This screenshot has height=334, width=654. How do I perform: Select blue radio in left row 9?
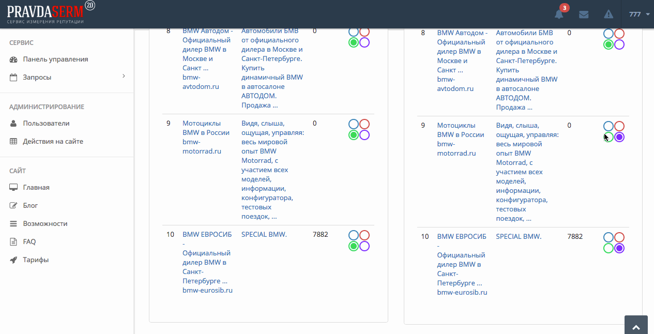coord(354,124)
